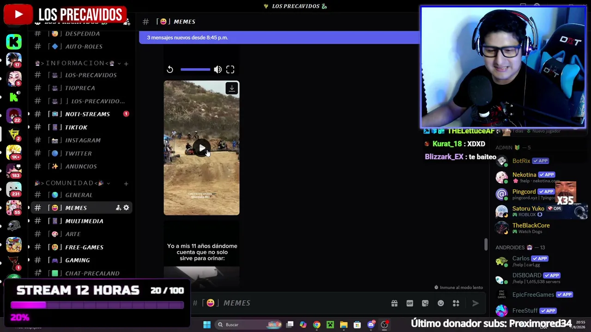591x332 pixels.
Task: Open the server with 231 notifications
Action: (14, 189)
